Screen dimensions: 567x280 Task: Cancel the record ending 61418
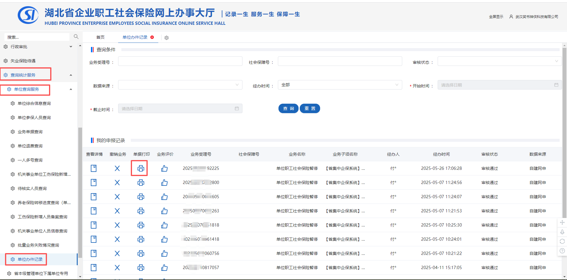(117, 239)
